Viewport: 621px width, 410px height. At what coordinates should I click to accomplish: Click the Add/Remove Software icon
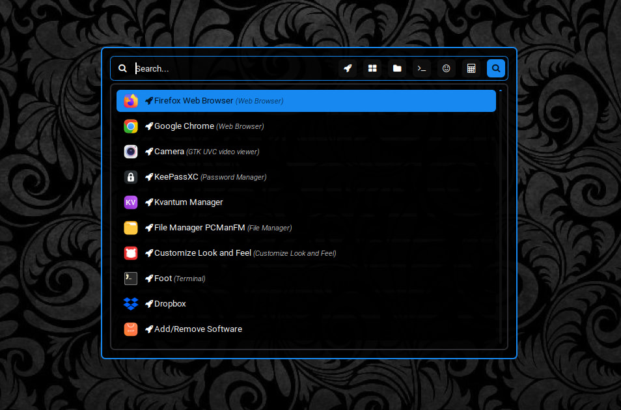(x=131, y=329)
